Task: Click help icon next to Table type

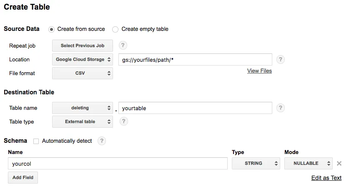Action: [x=123, y=121]
